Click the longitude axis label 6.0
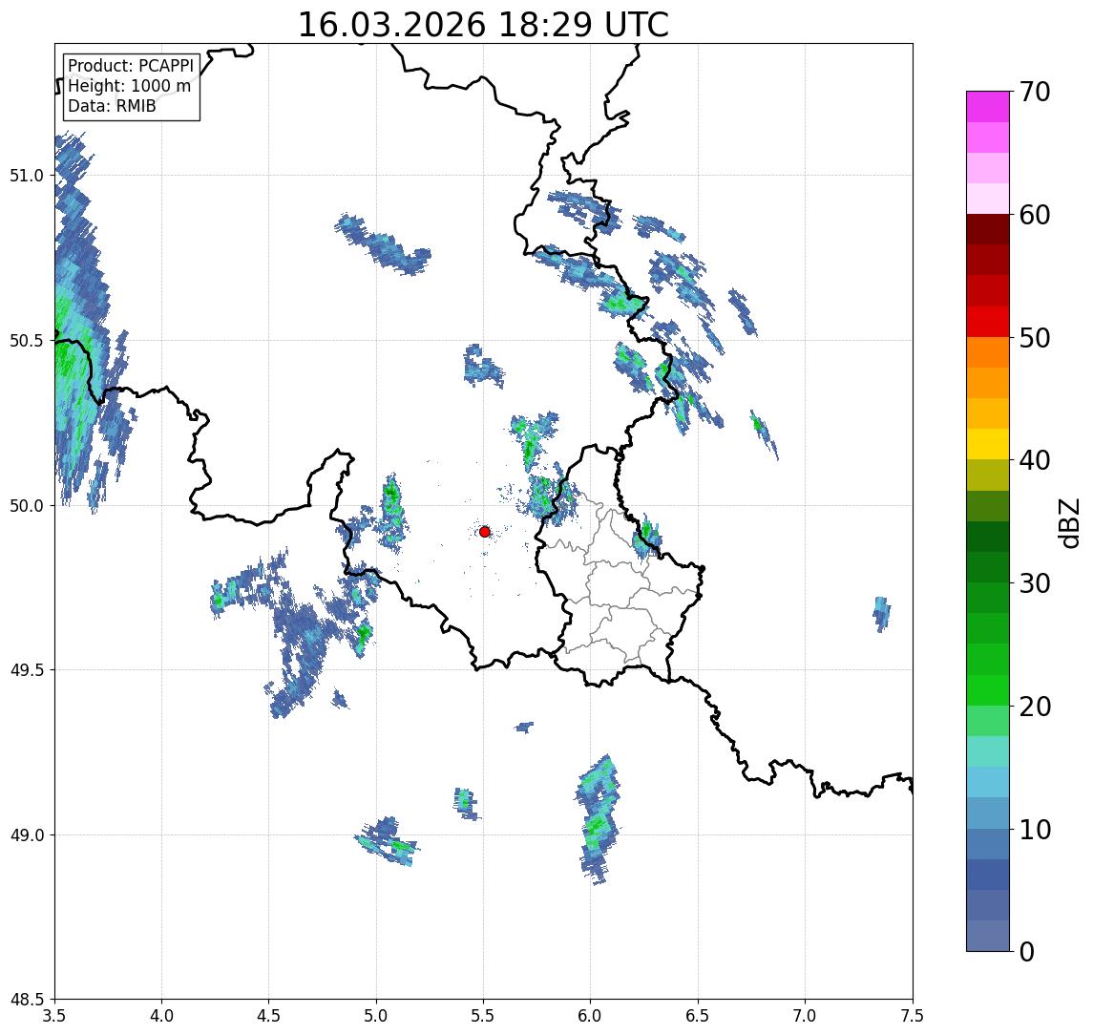This screenshot has width=1093, height=1035. [591, 1016]
